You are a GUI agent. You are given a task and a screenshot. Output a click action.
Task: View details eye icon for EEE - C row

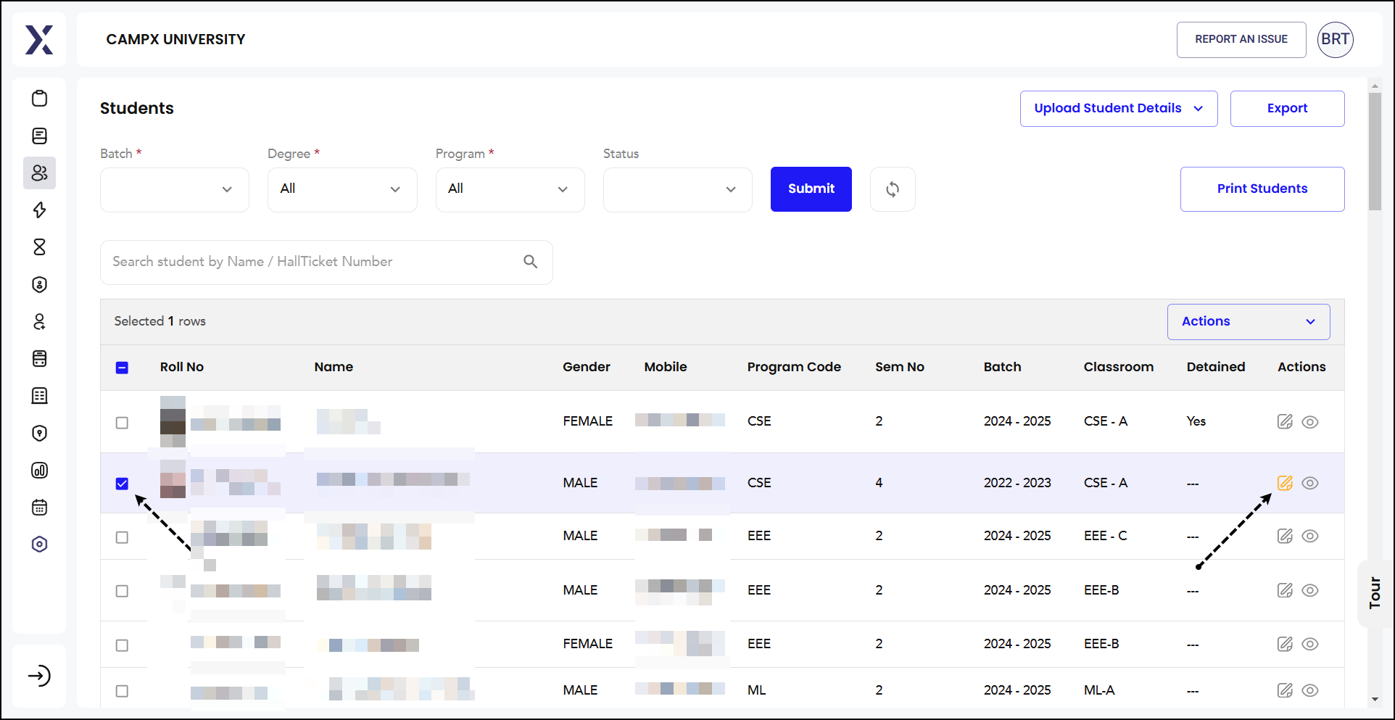coord(1309,536)
